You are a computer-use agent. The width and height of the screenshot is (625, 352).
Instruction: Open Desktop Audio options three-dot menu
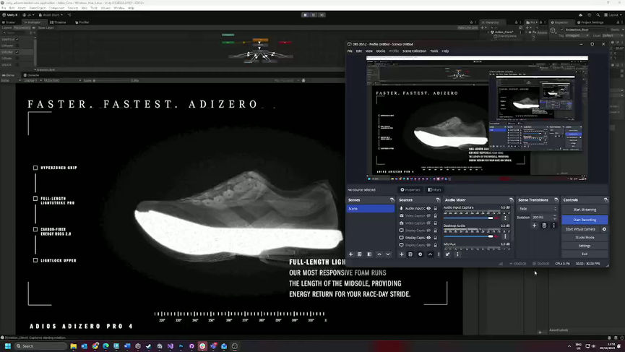[506, 236]
